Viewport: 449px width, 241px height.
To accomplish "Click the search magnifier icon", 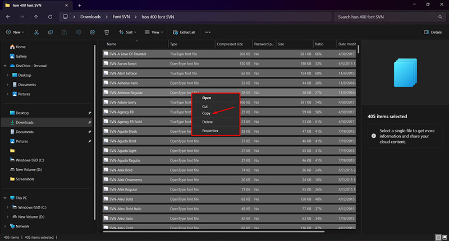I will pyautogui.click(x=440, y=17).
